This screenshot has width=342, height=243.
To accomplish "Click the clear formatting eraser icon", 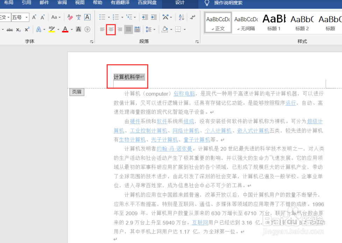I will 70,17.
